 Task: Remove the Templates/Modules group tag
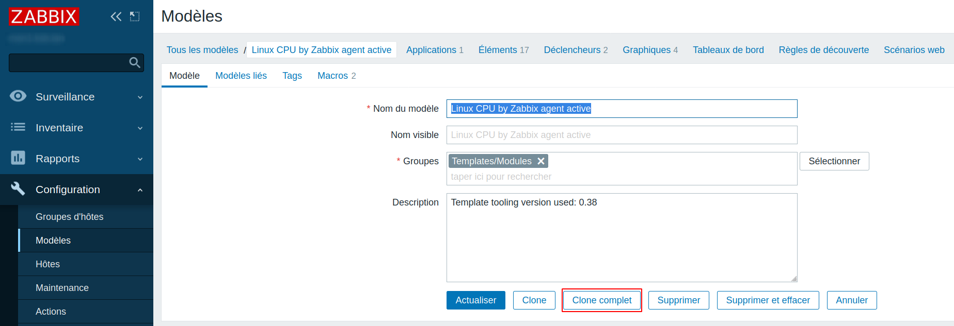pos(541,161)
